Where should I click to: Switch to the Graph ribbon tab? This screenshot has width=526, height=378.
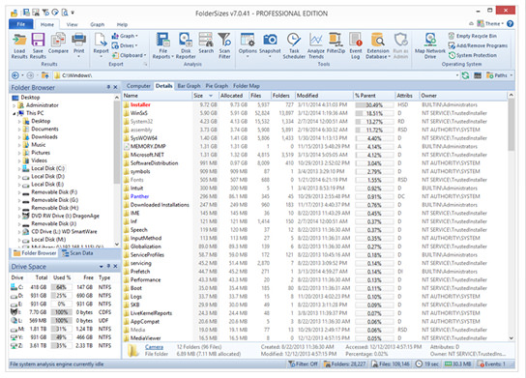97,24
